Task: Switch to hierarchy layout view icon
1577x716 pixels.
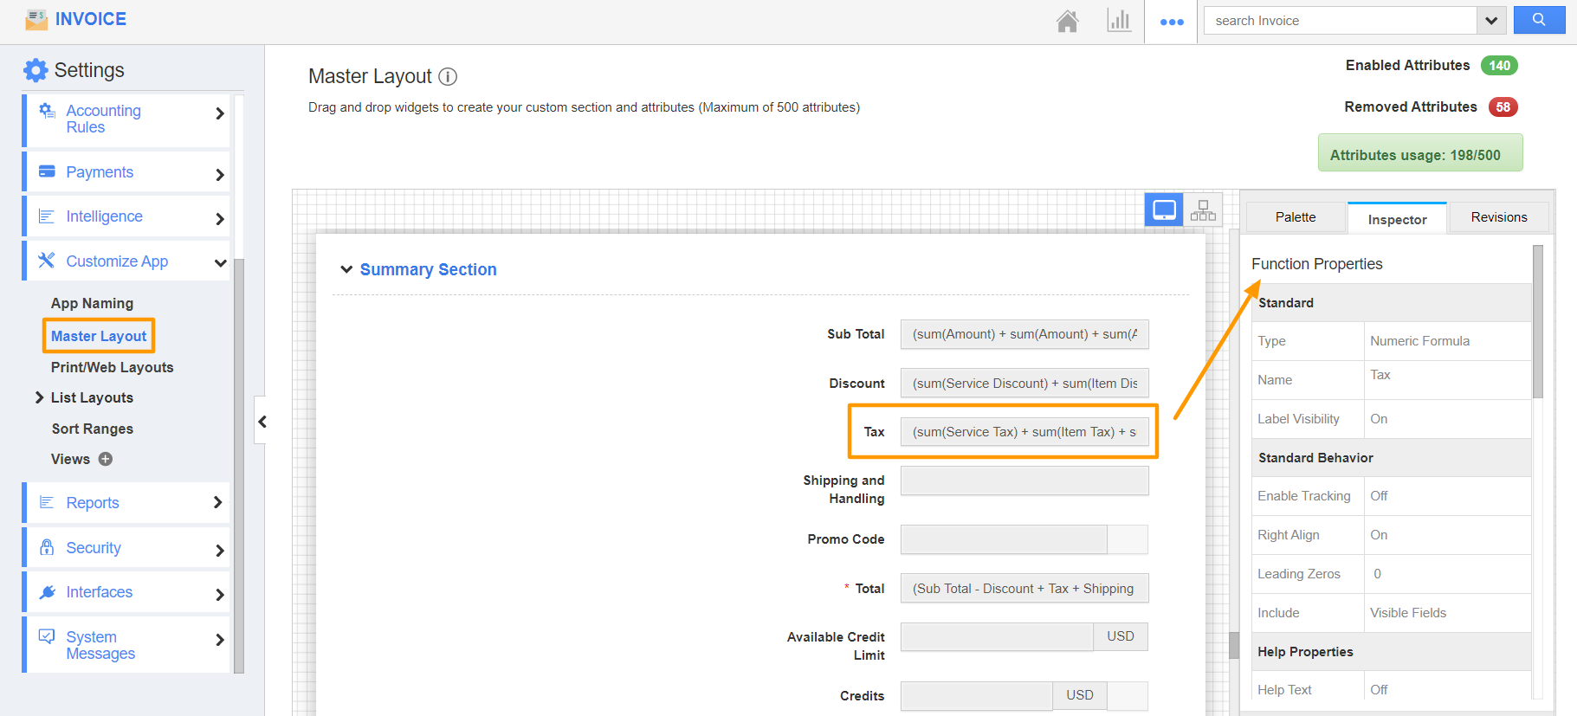Action: coord(1203,210)
